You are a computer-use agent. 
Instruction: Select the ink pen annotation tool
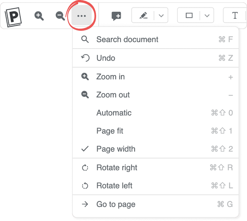[x=142, y=15]
